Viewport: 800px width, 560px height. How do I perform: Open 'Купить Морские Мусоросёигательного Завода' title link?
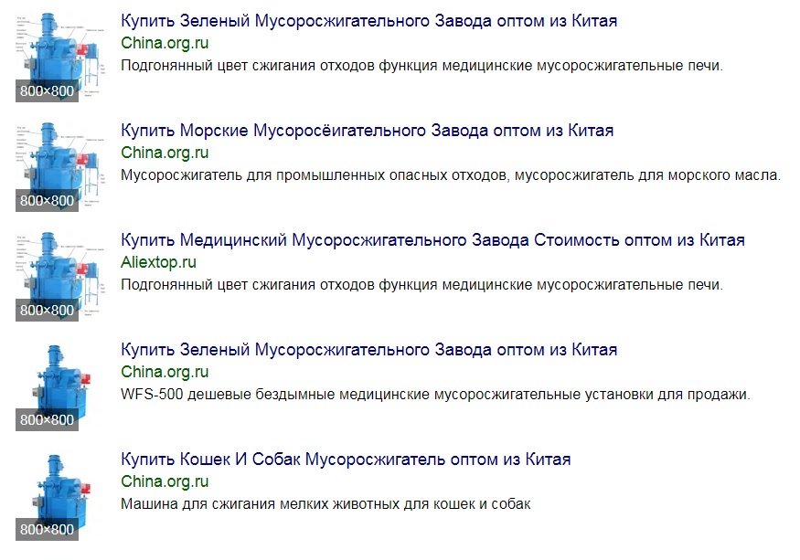pos(367,131)
